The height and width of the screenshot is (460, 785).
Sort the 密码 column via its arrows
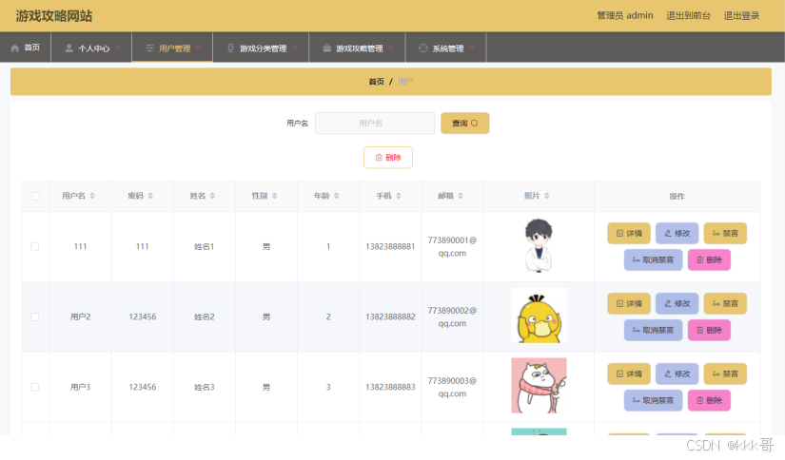[x=150, y=196]
